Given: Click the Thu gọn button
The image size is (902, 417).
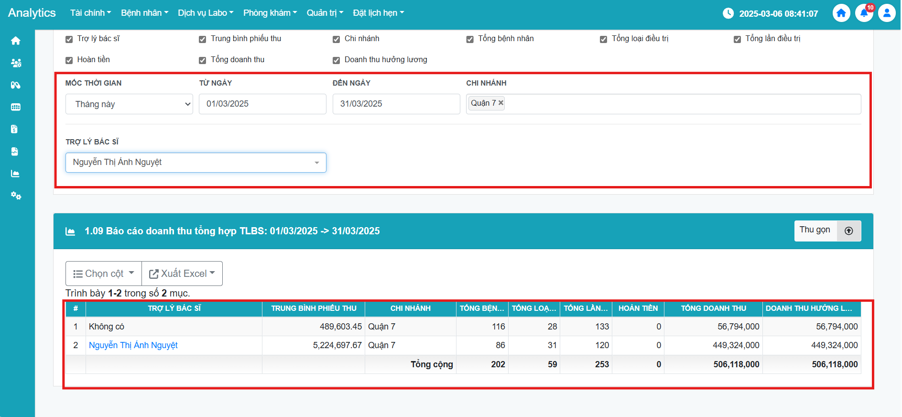Looking at the screenshot, I should pyautogui.click(x=827, y=230).
